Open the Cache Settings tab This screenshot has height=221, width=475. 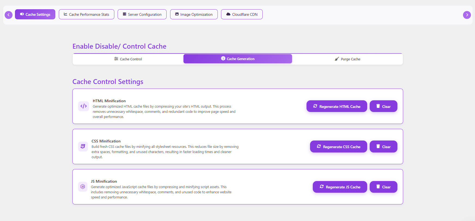point(35,14)
